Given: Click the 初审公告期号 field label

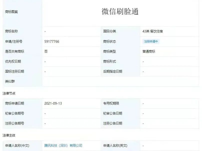Looking at the screenshot, I should click(14, 113).
